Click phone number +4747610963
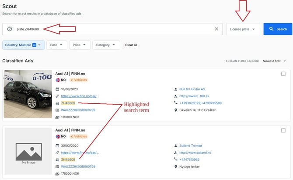 189,160
